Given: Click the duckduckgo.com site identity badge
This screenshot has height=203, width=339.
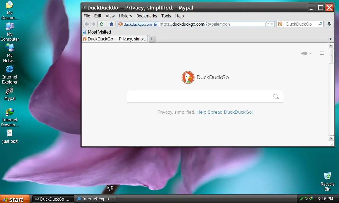Looking at the screenshot, I should (138, 24).
